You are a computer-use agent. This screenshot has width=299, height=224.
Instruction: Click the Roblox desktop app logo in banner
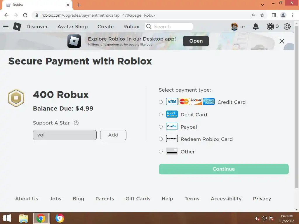click(x=74, y=41)
